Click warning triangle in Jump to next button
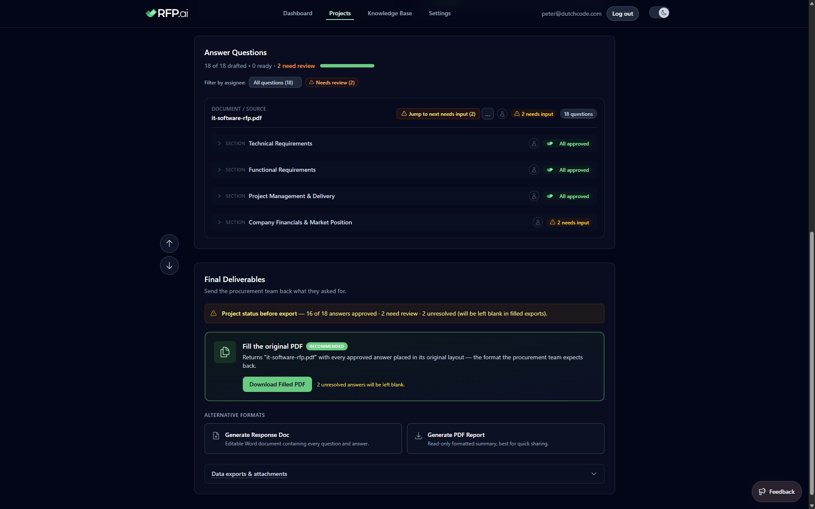 coord(404,114)
